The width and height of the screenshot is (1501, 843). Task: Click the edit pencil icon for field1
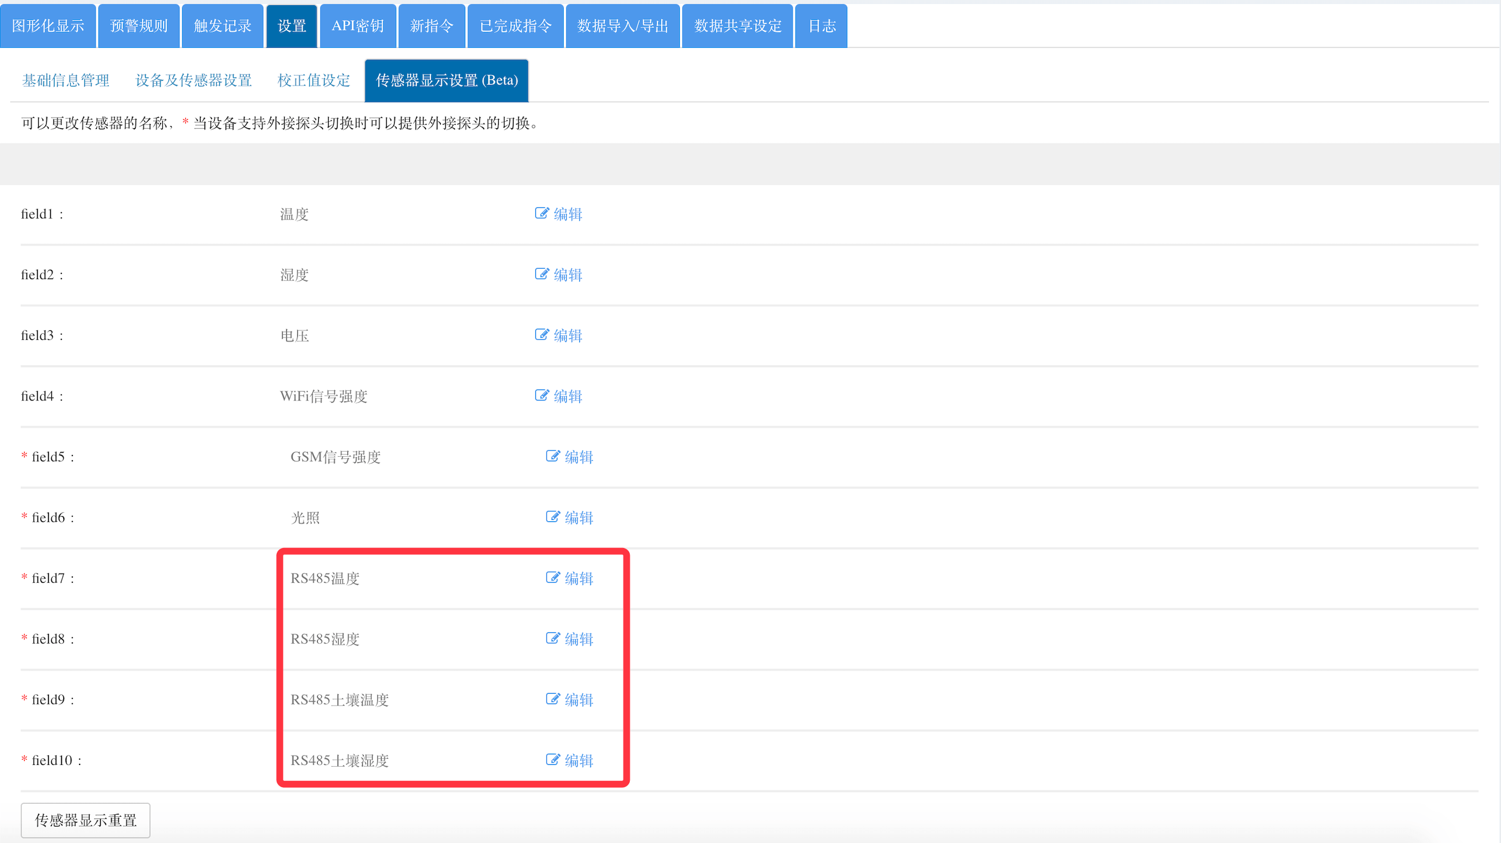point(542,214)
